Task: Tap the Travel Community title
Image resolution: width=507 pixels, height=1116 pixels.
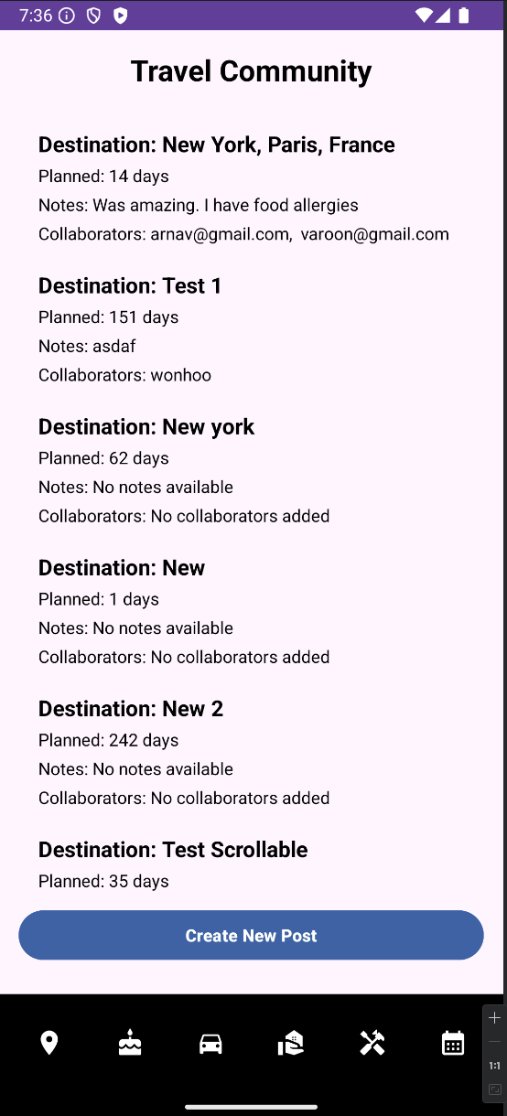Action: pos(251,71)
